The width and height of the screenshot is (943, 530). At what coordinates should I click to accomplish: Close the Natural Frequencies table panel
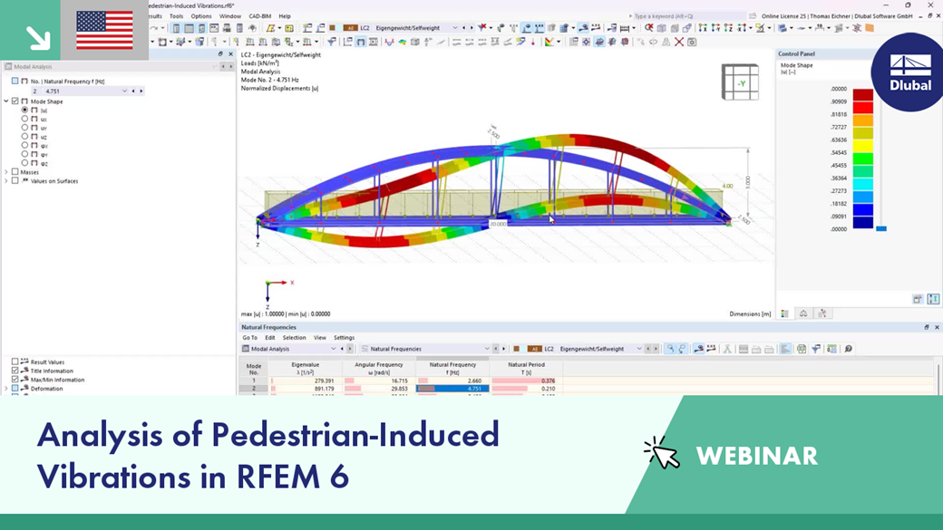coord(937,327)
